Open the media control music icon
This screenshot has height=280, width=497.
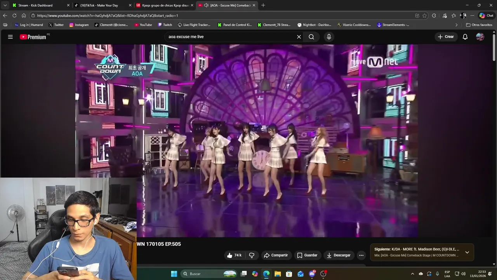445,16
